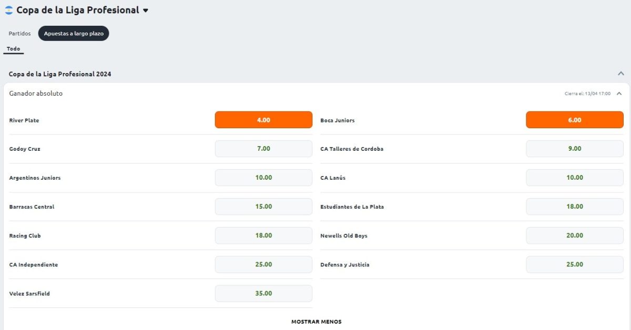Click the Copa de la Liga Profesional 2024 heading
The width and height of the screenshot is (631, 330).
pos(60,74)
